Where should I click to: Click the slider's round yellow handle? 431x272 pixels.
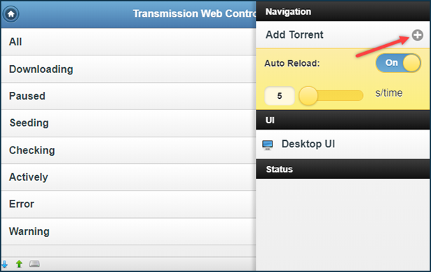click(x=308, y=96)
